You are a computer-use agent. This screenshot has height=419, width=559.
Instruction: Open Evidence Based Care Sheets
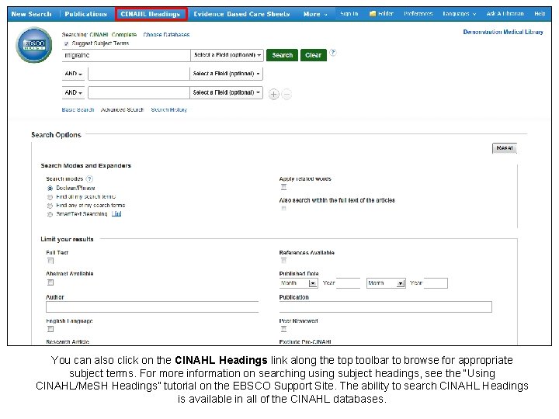click(241, 14)
